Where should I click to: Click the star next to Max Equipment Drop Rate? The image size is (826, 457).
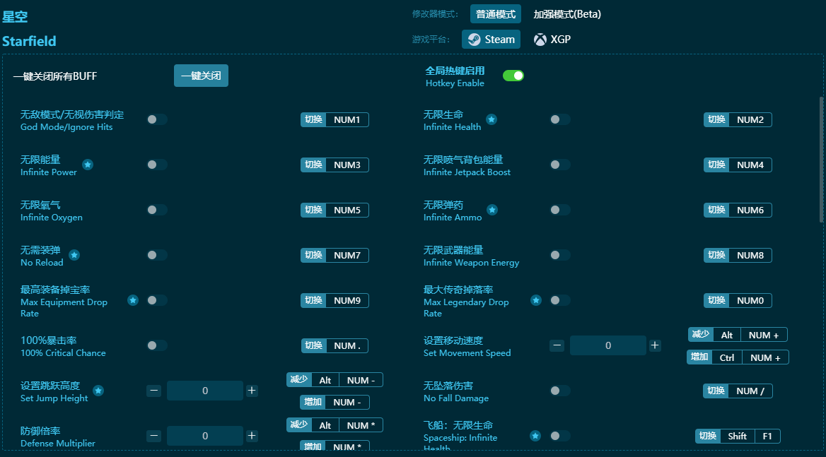click(133, 300)
